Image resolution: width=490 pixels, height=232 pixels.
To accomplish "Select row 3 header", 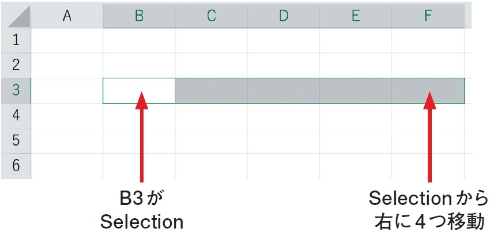I will [x=16, y=90].
